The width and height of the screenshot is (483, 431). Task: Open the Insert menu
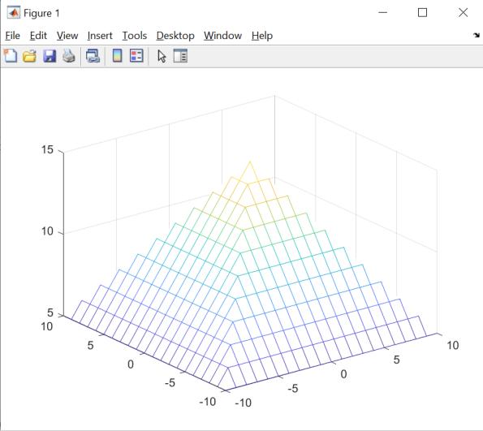tap(100, 36)
